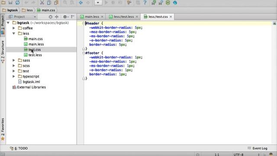Click the Find magnifier icon
This screenshot has height=156, width=277.
[x=65, y=3]
